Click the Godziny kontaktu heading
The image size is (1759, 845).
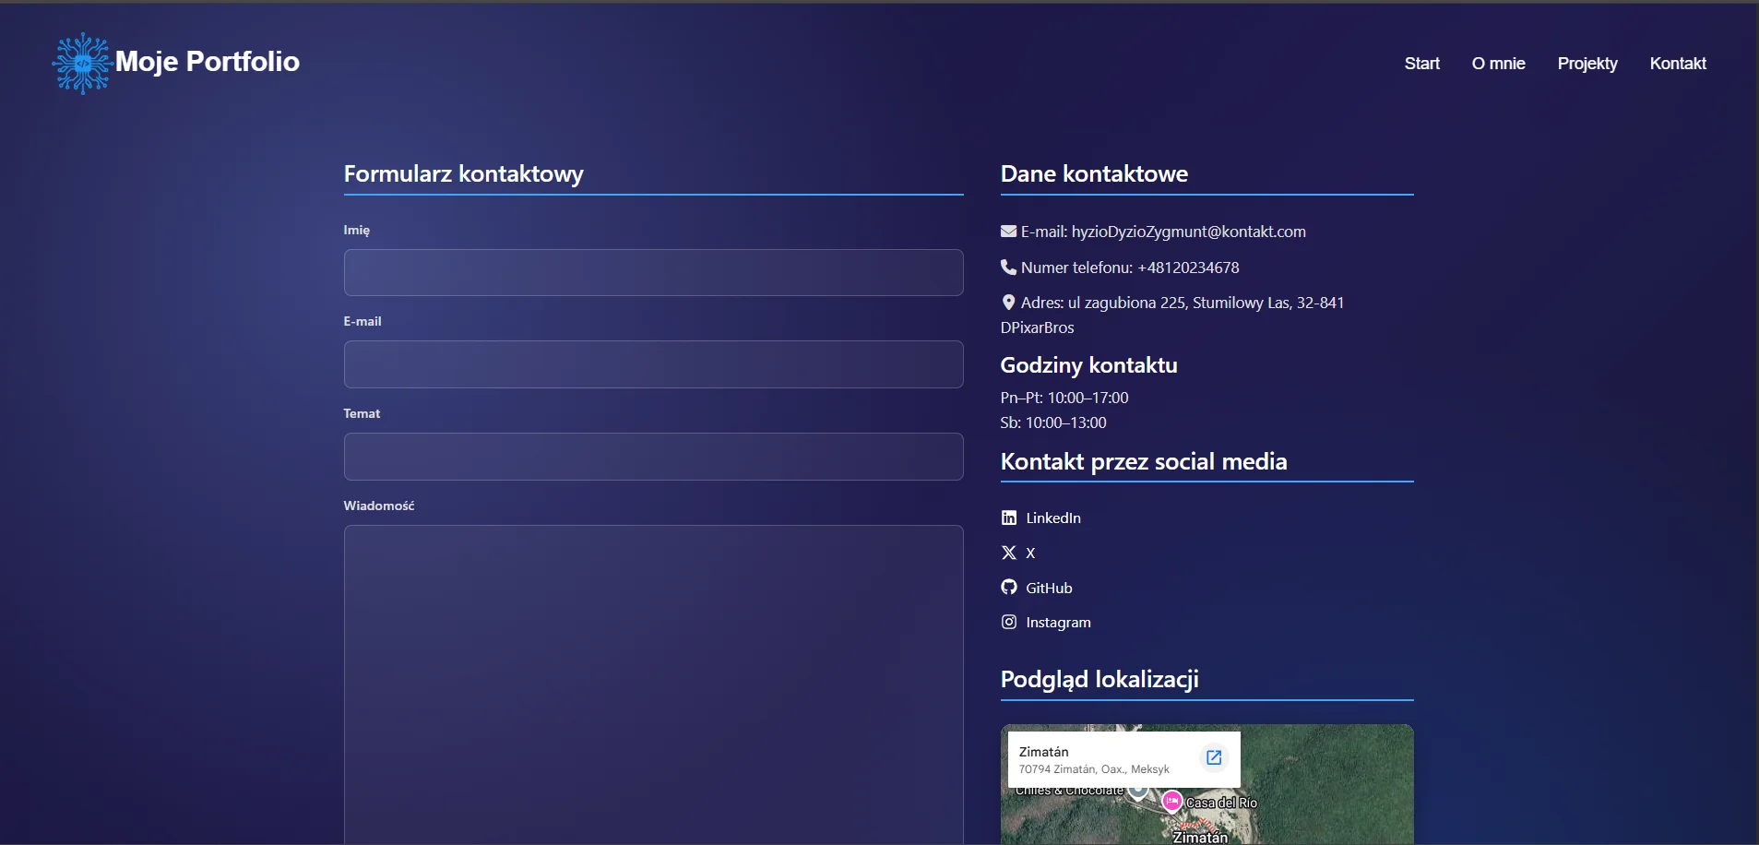[x=1088, y=365]
